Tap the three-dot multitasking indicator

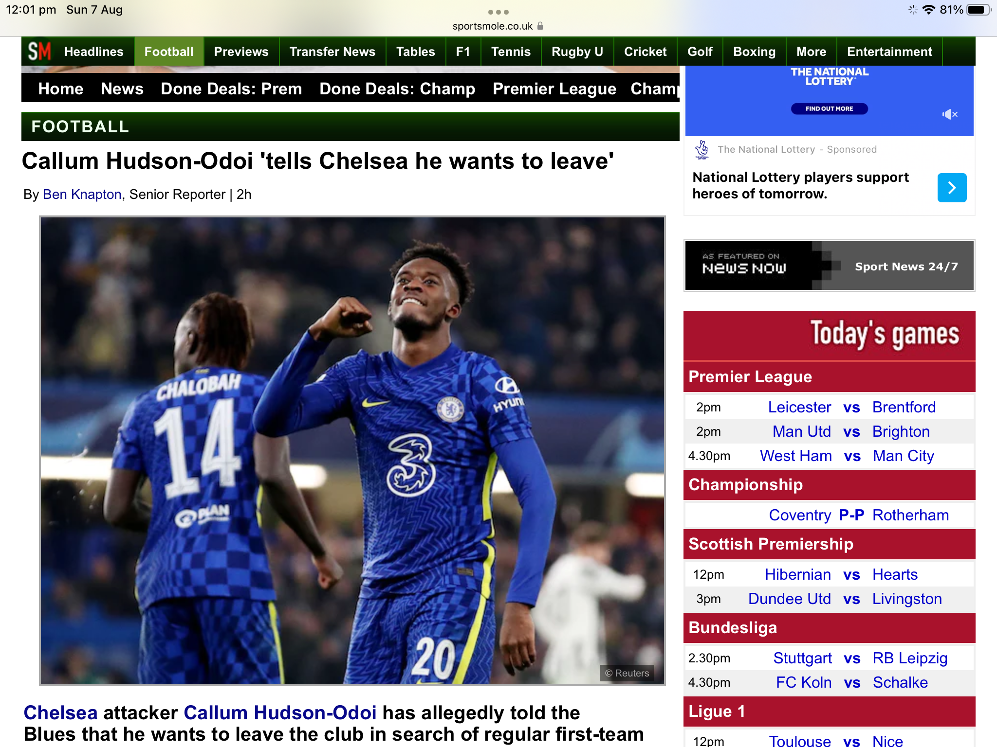[498, 12]
